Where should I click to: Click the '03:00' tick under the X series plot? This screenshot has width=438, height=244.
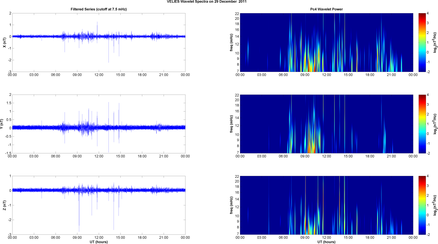(x=34, y=75)
